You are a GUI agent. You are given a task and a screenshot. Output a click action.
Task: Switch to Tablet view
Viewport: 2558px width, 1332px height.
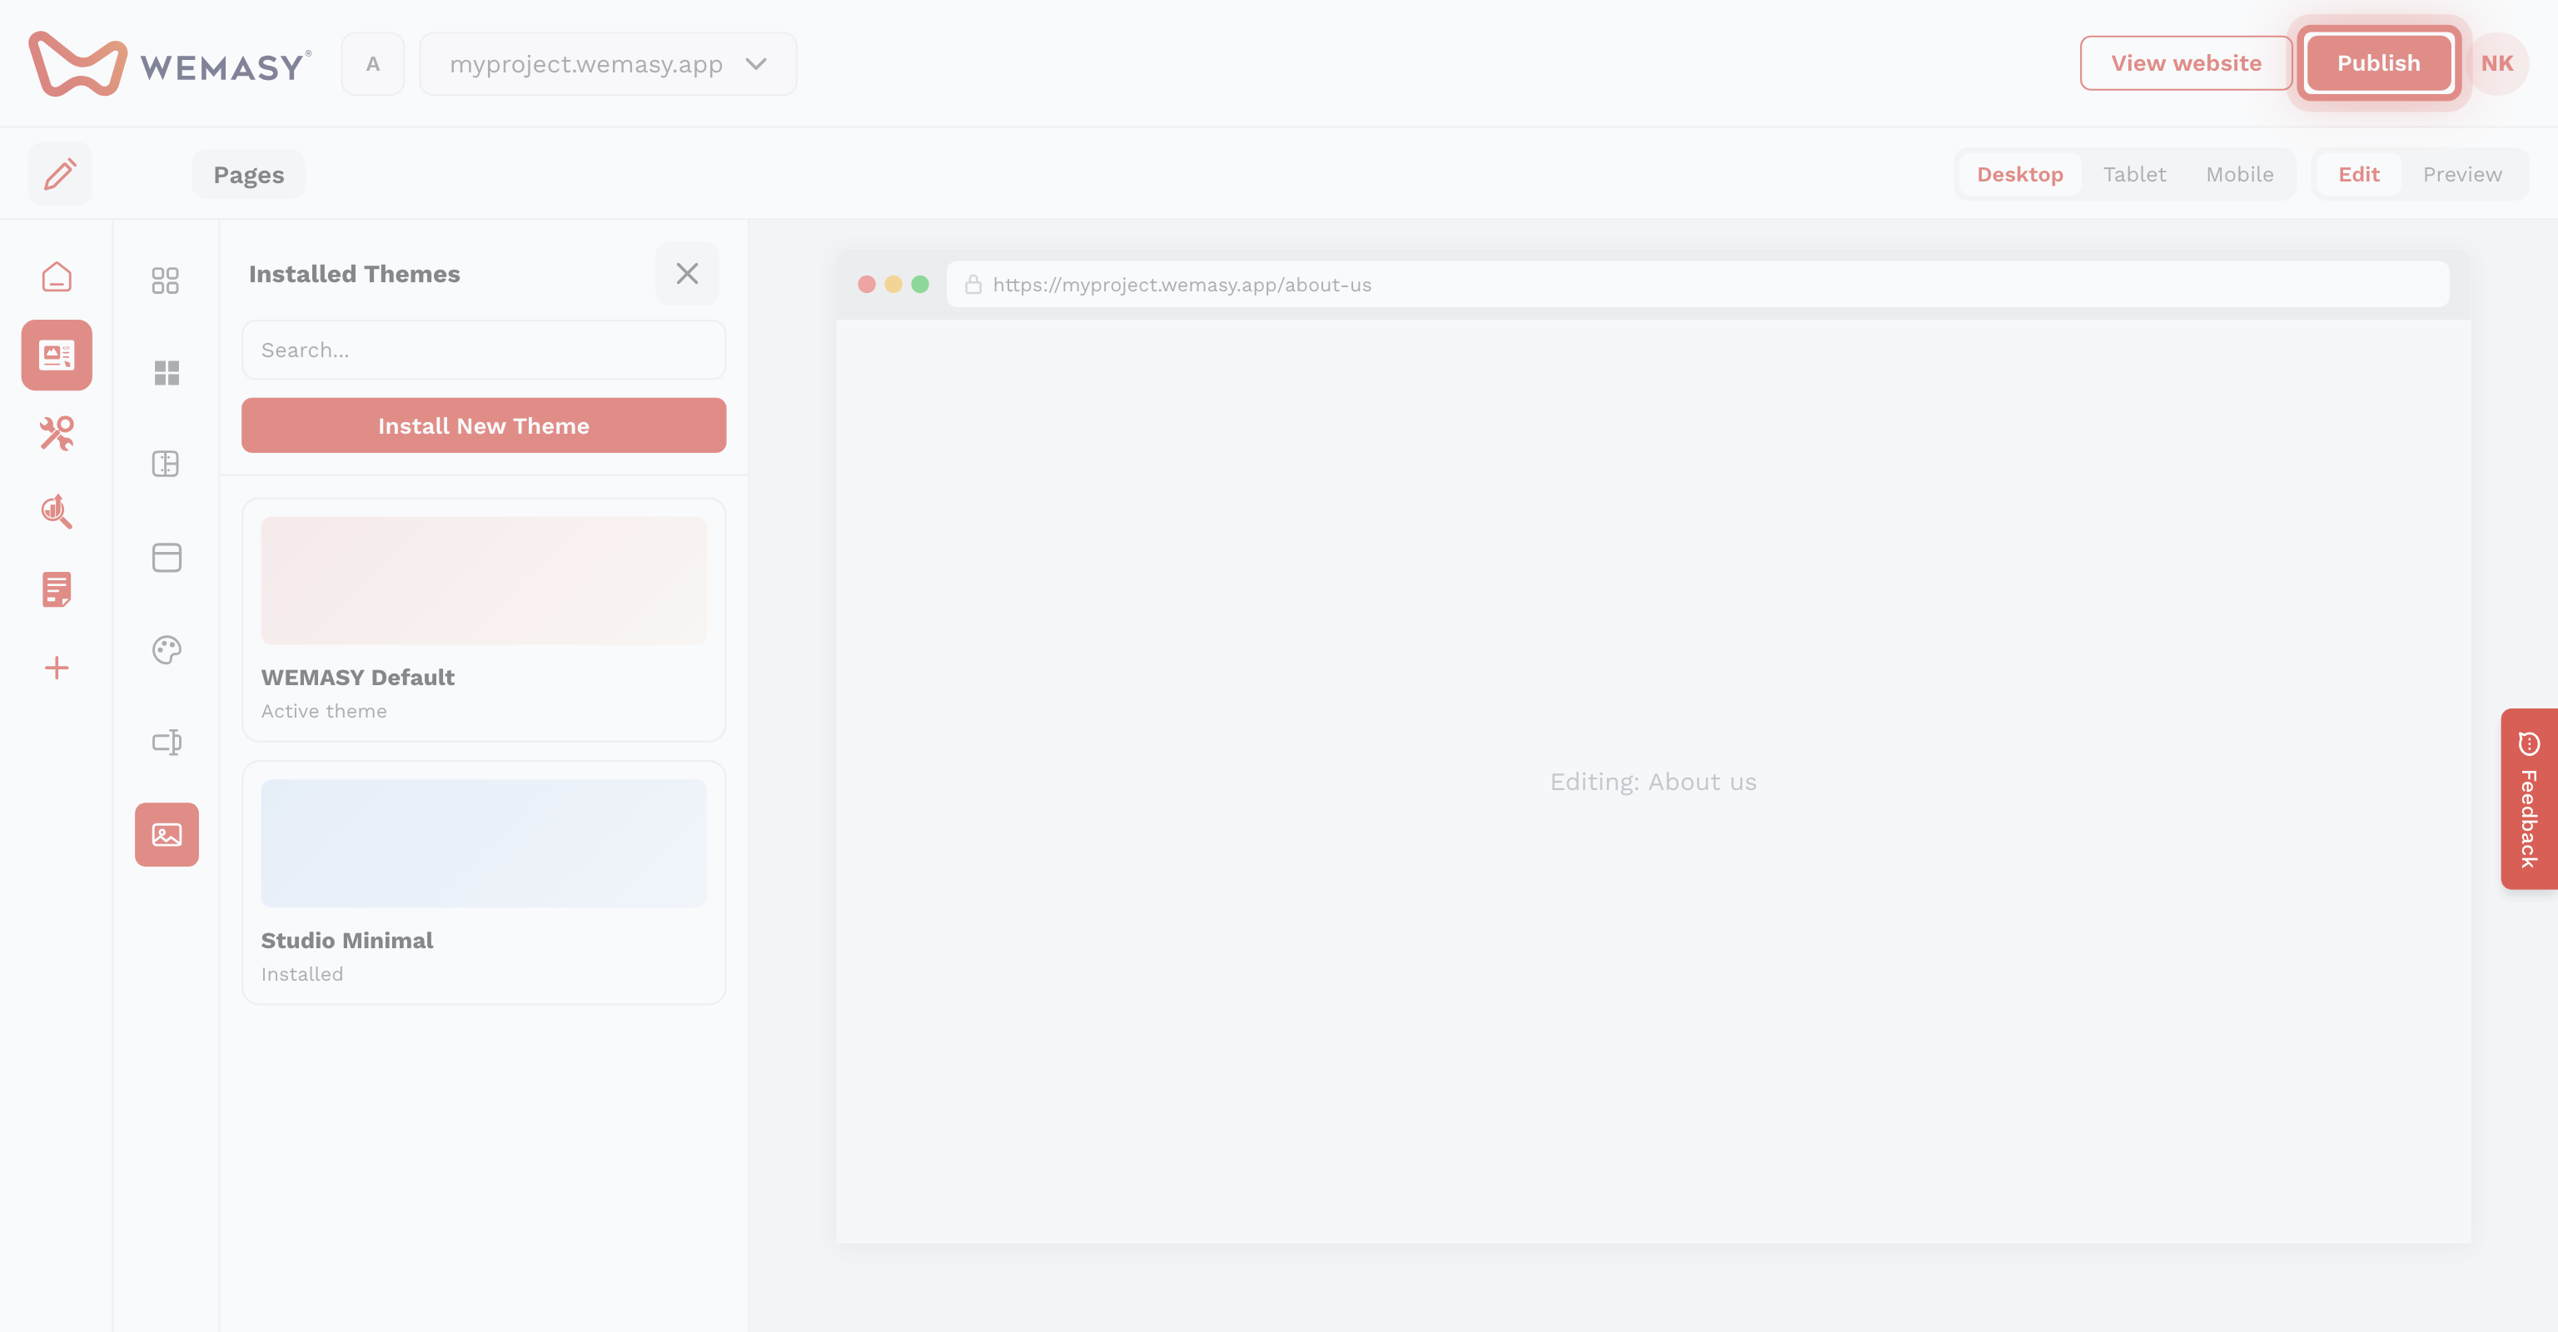[x=2134, y=174]
